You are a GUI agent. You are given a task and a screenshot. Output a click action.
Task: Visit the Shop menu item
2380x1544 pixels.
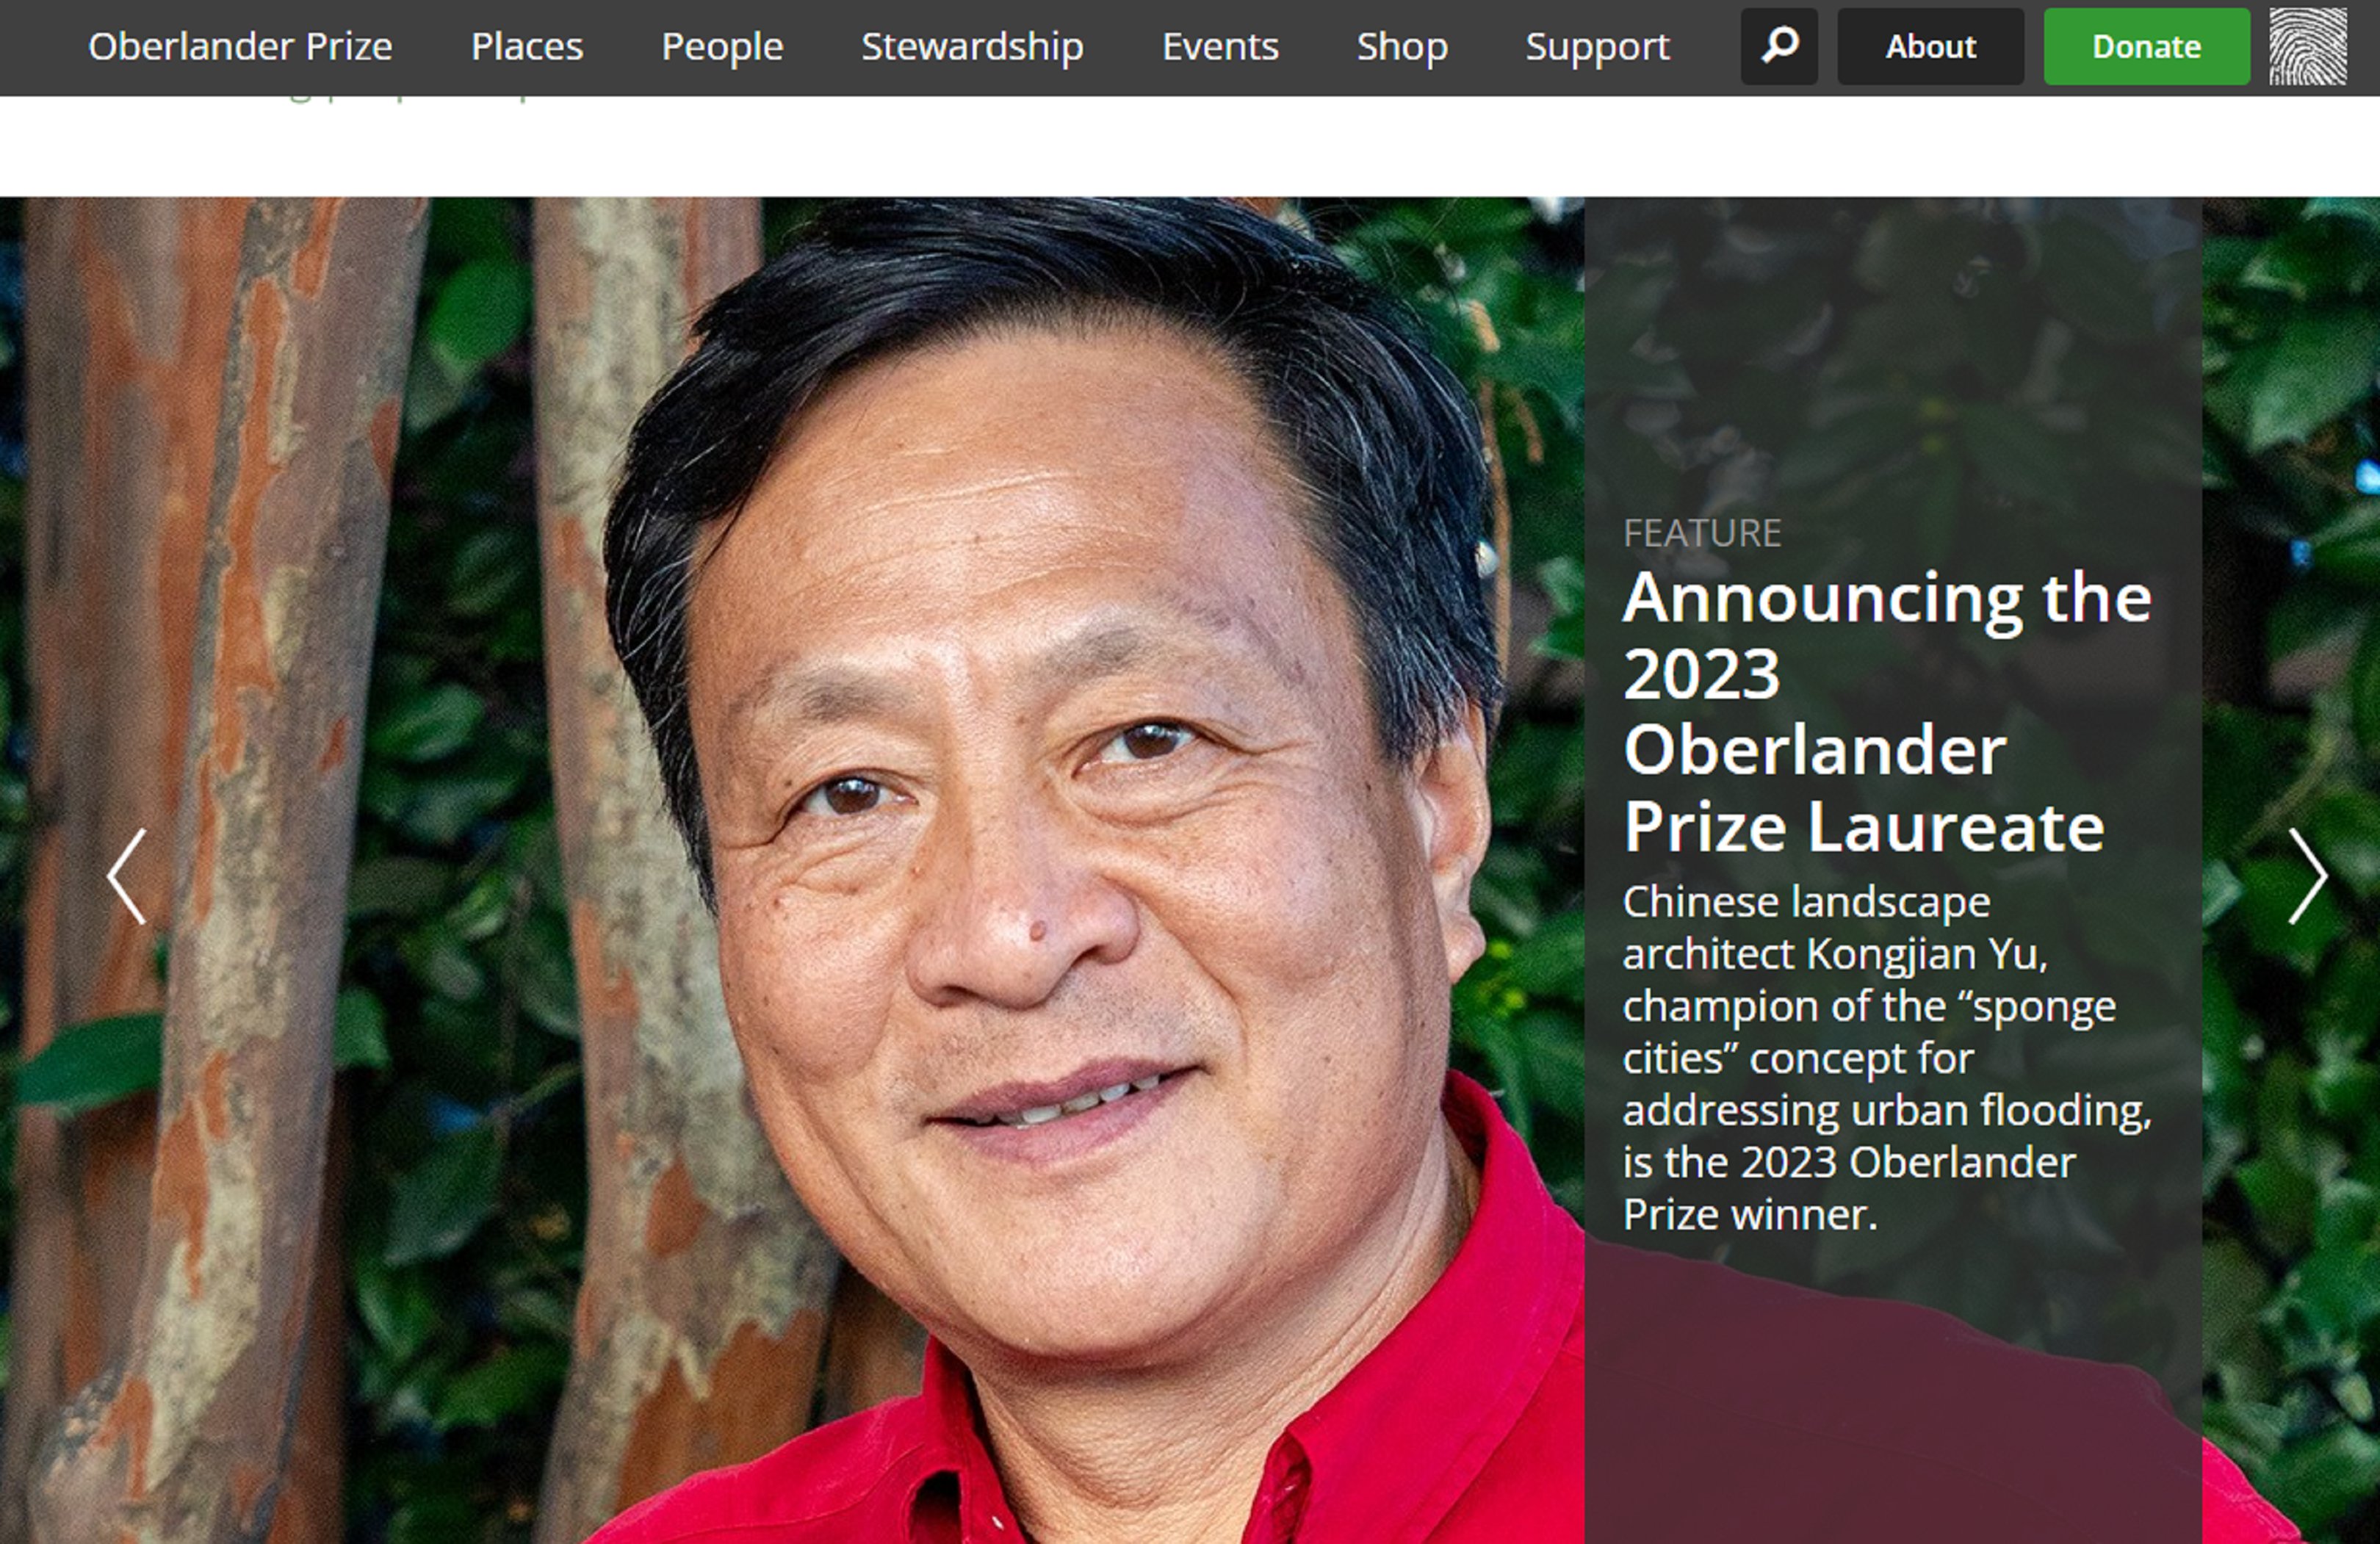1402,46
